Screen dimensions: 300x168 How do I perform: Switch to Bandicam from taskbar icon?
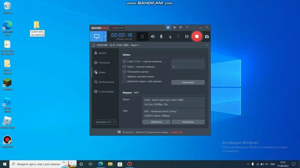(x=129, y=164)
